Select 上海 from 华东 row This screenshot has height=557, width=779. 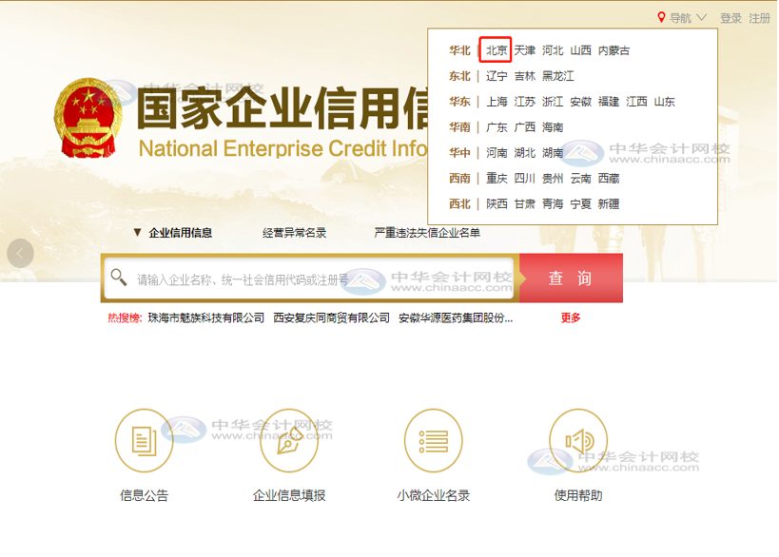point(497,102)
